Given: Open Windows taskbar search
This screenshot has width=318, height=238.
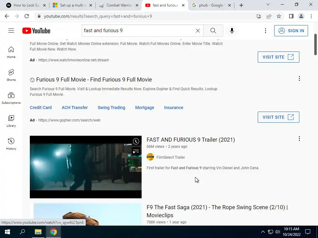Looking at the screenshot, I should pyautogui.click(x=22, y=232).
